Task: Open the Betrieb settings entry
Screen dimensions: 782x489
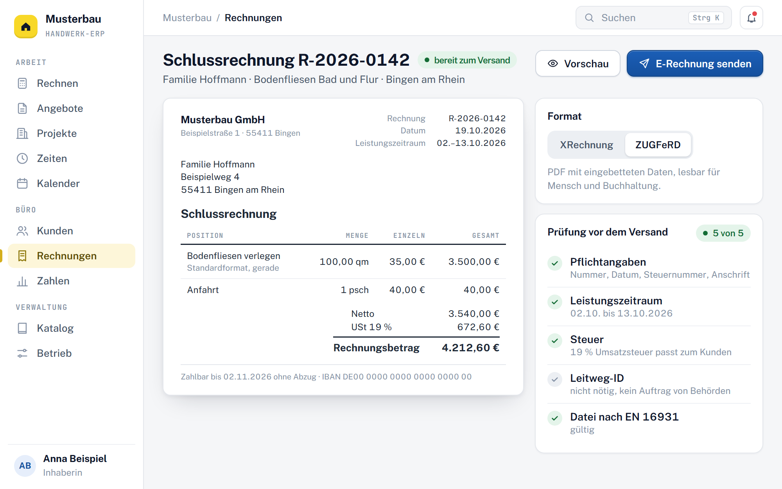Action: point(72,353)
